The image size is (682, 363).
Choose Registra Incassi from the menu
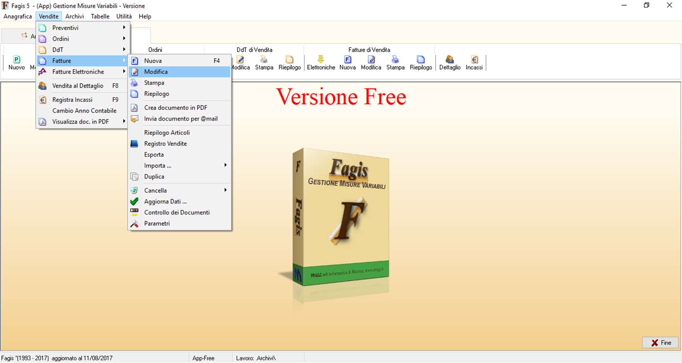point(82,99)
